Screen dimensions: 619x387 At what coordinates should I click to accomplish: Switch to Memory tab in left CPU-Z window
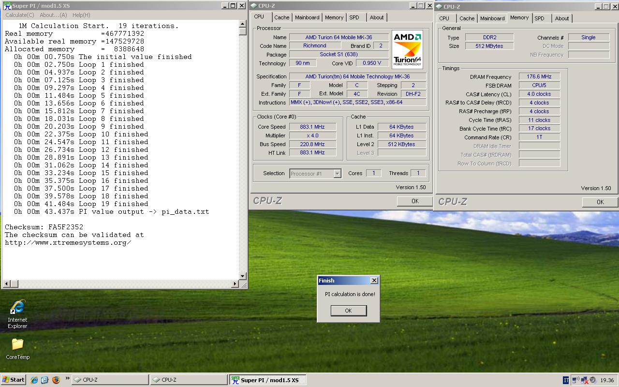(x=334, y=17)
